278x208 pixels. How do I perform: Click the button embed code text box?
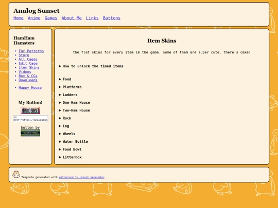click(30, 119)
